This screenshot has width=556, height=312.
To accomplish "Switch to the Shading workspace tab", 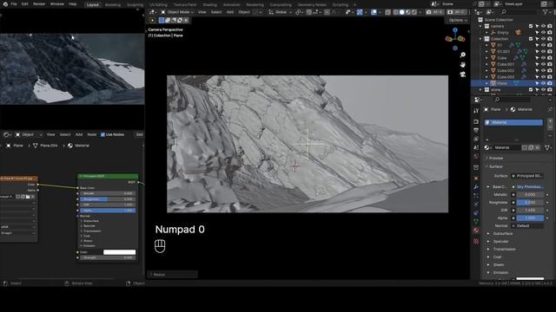I will coord(209,5).
